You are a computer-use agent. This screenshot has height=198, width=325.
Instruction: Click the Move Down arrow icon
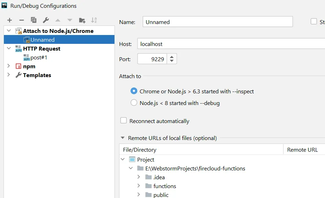tap(70, 20)
